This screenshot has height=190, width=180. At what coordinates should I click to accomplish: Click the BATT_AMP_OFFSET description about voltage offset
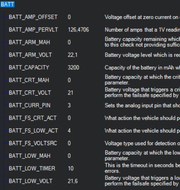click(142, 17)
